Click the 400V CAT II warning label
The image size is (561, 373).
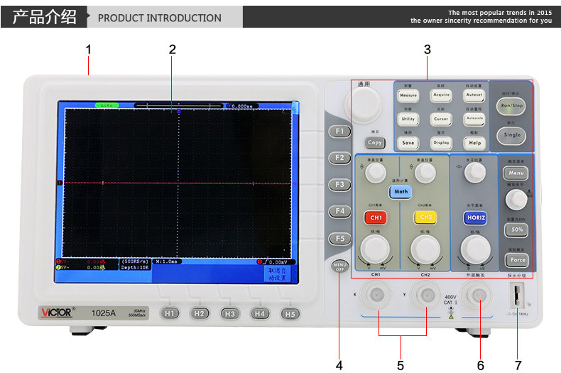point(450,300)
